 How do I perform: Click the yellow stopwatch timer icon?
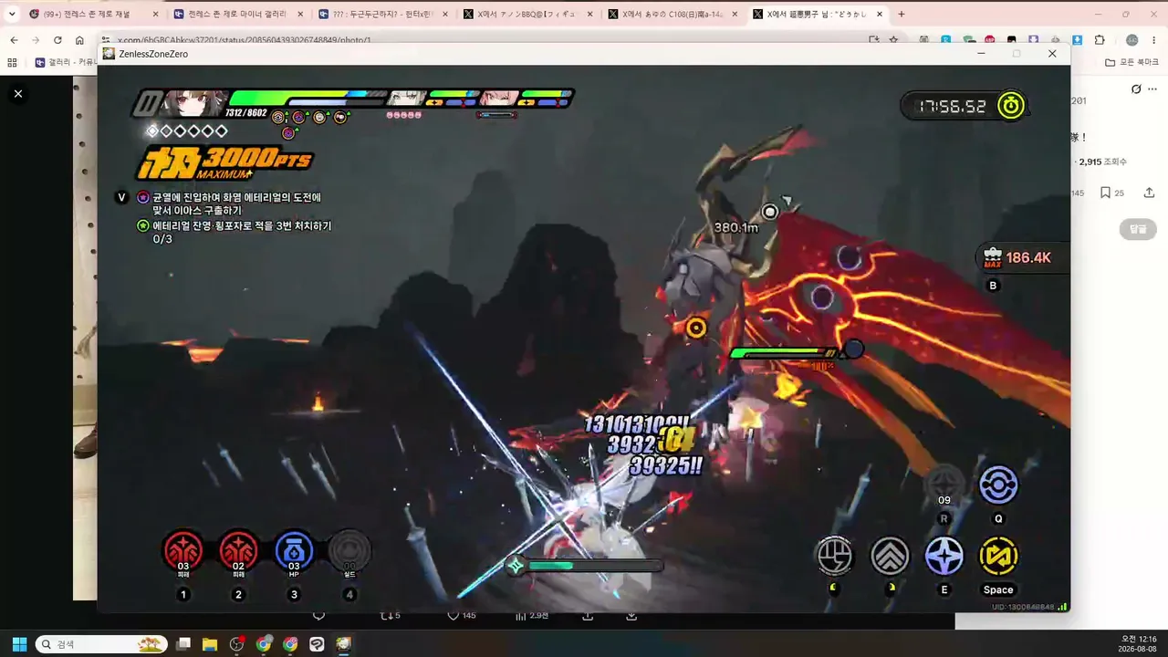tap(1011, 106)
